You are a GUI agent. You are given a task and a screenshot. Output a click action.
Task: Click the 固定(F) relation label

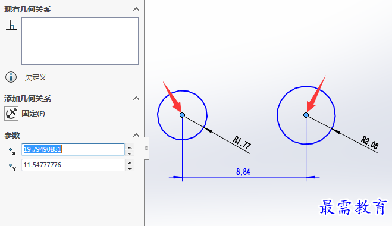pos(33,114)
